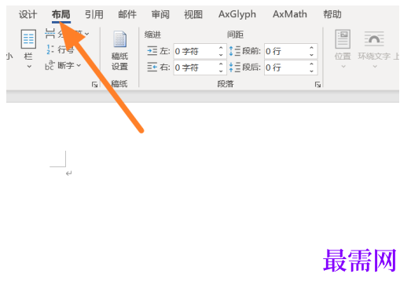Open the AxMath tab
The height and width of the screenshot is (285, 411).
pyautogui.click(x=290, y=14)
